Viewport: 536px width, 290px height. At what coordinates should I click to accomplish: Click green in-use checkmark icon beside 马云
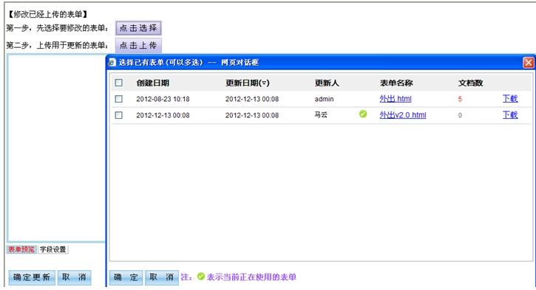click(x=363, y=114)
